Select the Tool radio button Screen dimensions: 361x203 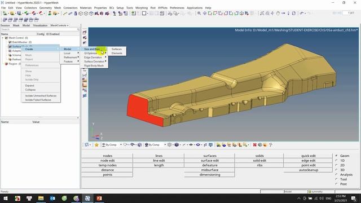click(337, 179)
